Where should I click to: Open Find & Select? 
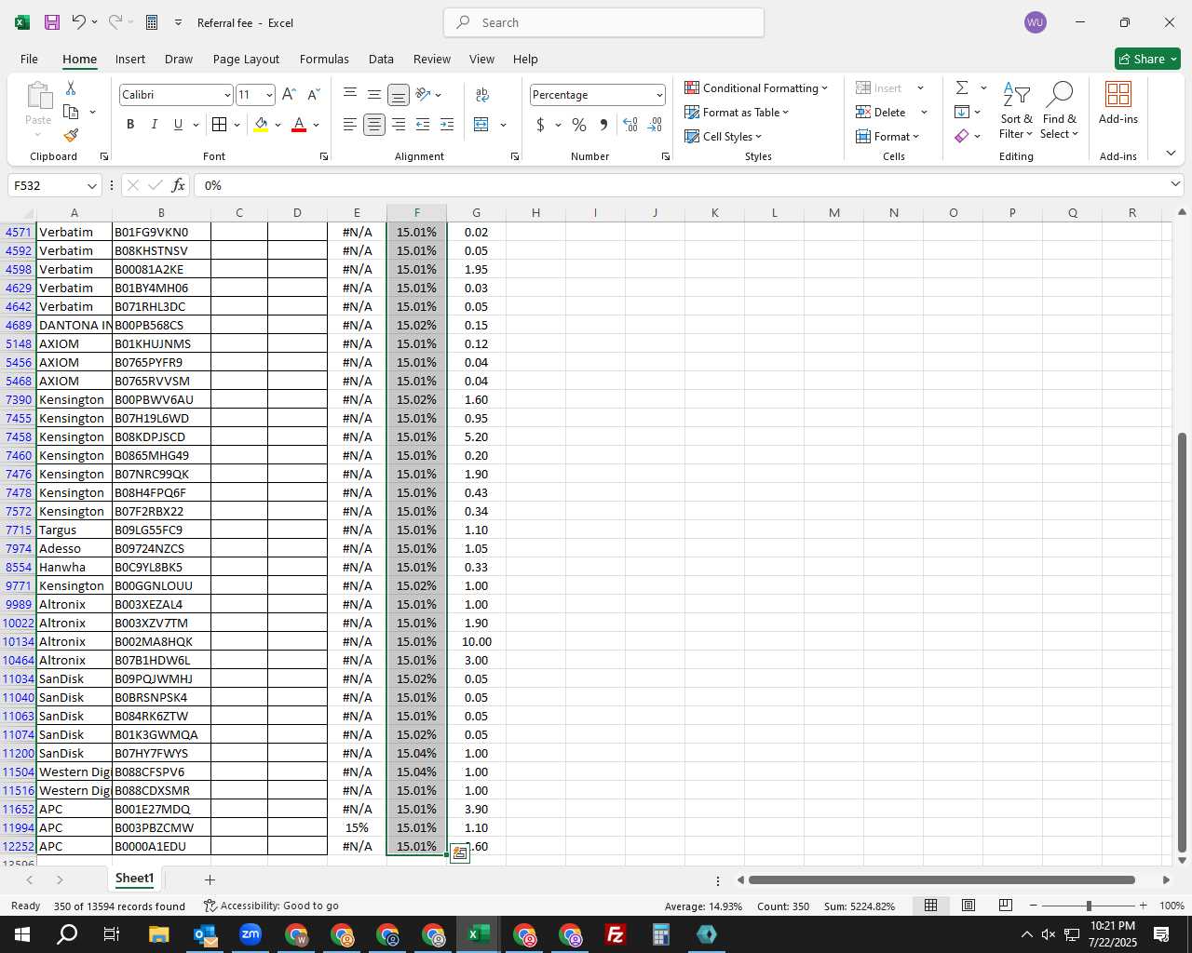(1060, 110)
